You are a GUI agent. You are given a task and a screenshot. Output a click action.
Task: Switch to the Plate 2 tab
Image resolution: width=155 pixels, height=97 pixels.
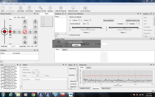(65, 50)
